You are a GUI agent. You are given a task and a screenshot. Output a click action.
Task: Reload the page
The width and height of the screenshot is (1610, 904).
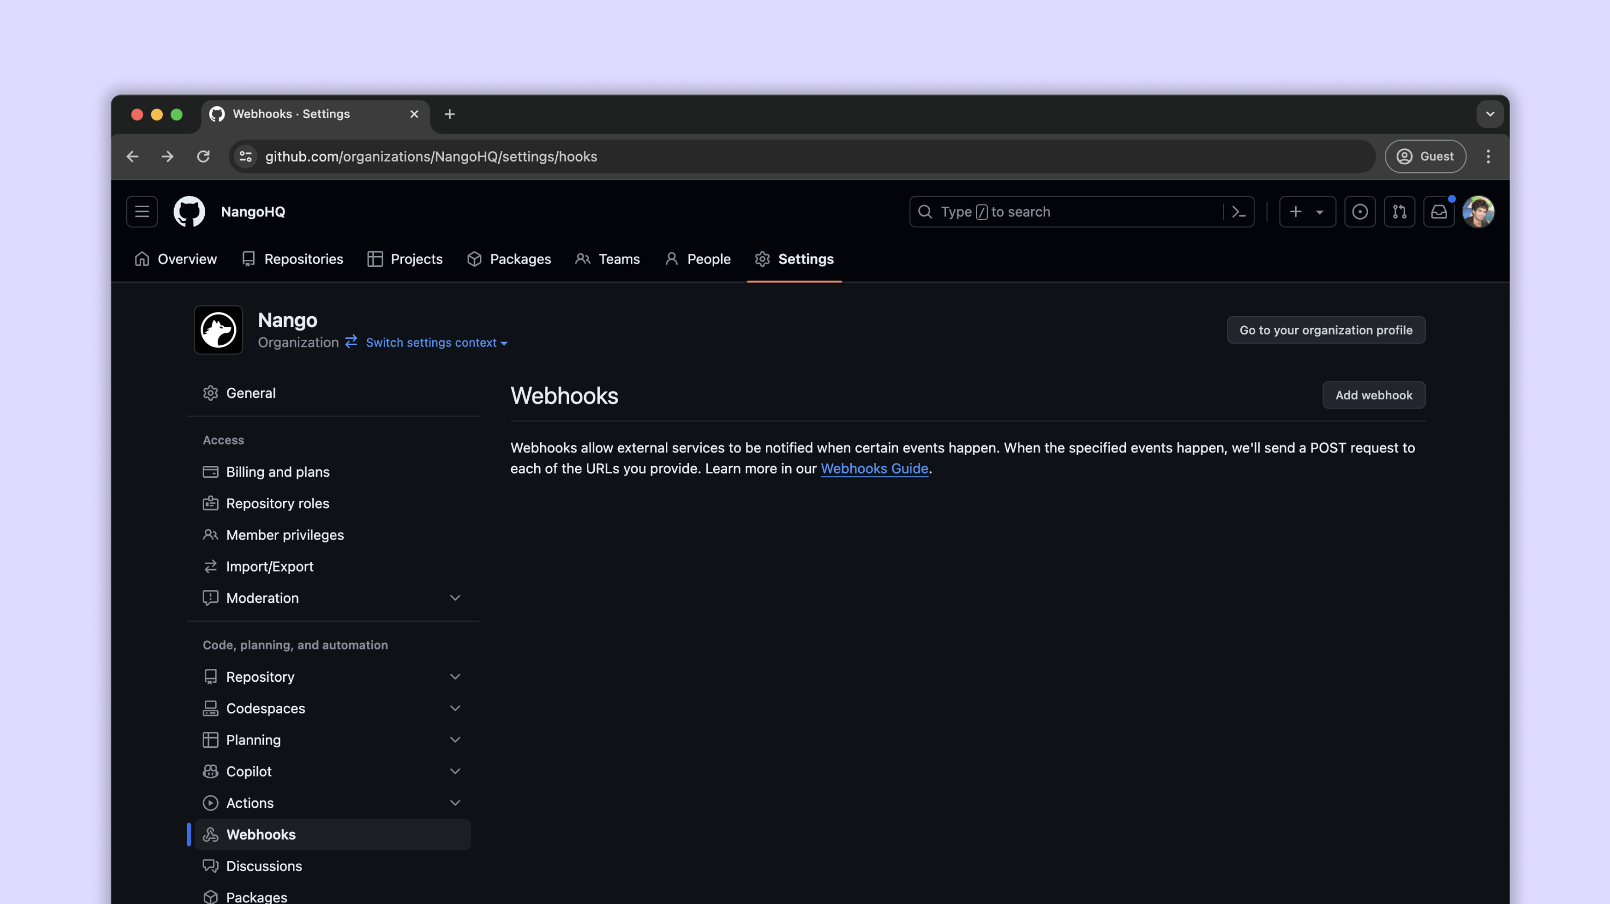click(203, 156)
